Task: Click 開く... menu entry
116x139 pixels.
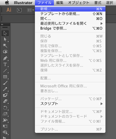Action: 70,19
